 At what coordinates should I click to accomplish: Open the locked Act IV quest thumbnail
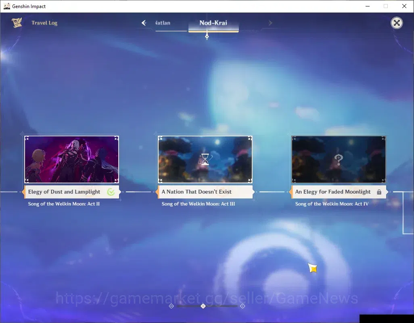(x=339, y=159)
